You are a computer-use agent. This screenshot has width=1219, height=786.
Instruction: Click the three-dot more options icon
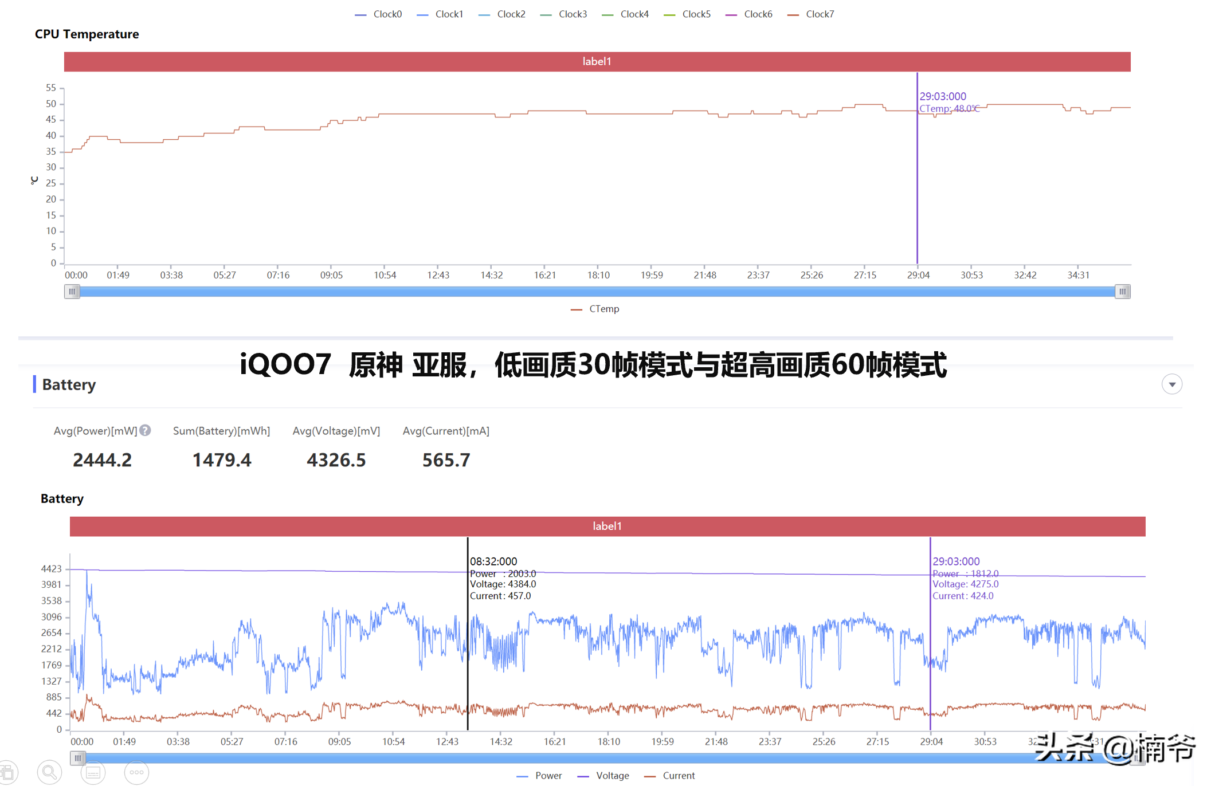pyautogui.click(x=136, y=772)
